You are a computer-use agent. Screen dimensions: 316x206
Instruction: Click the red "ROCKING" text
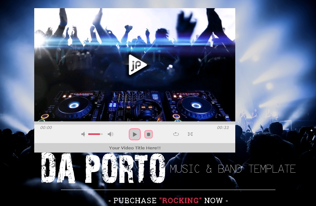click(180, 201)
